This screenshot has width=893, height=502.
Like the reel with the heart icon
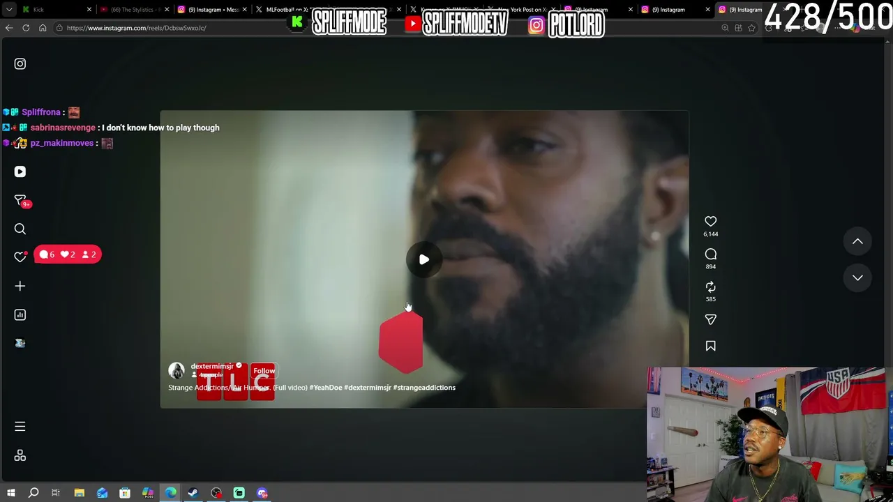pos(710,222)
